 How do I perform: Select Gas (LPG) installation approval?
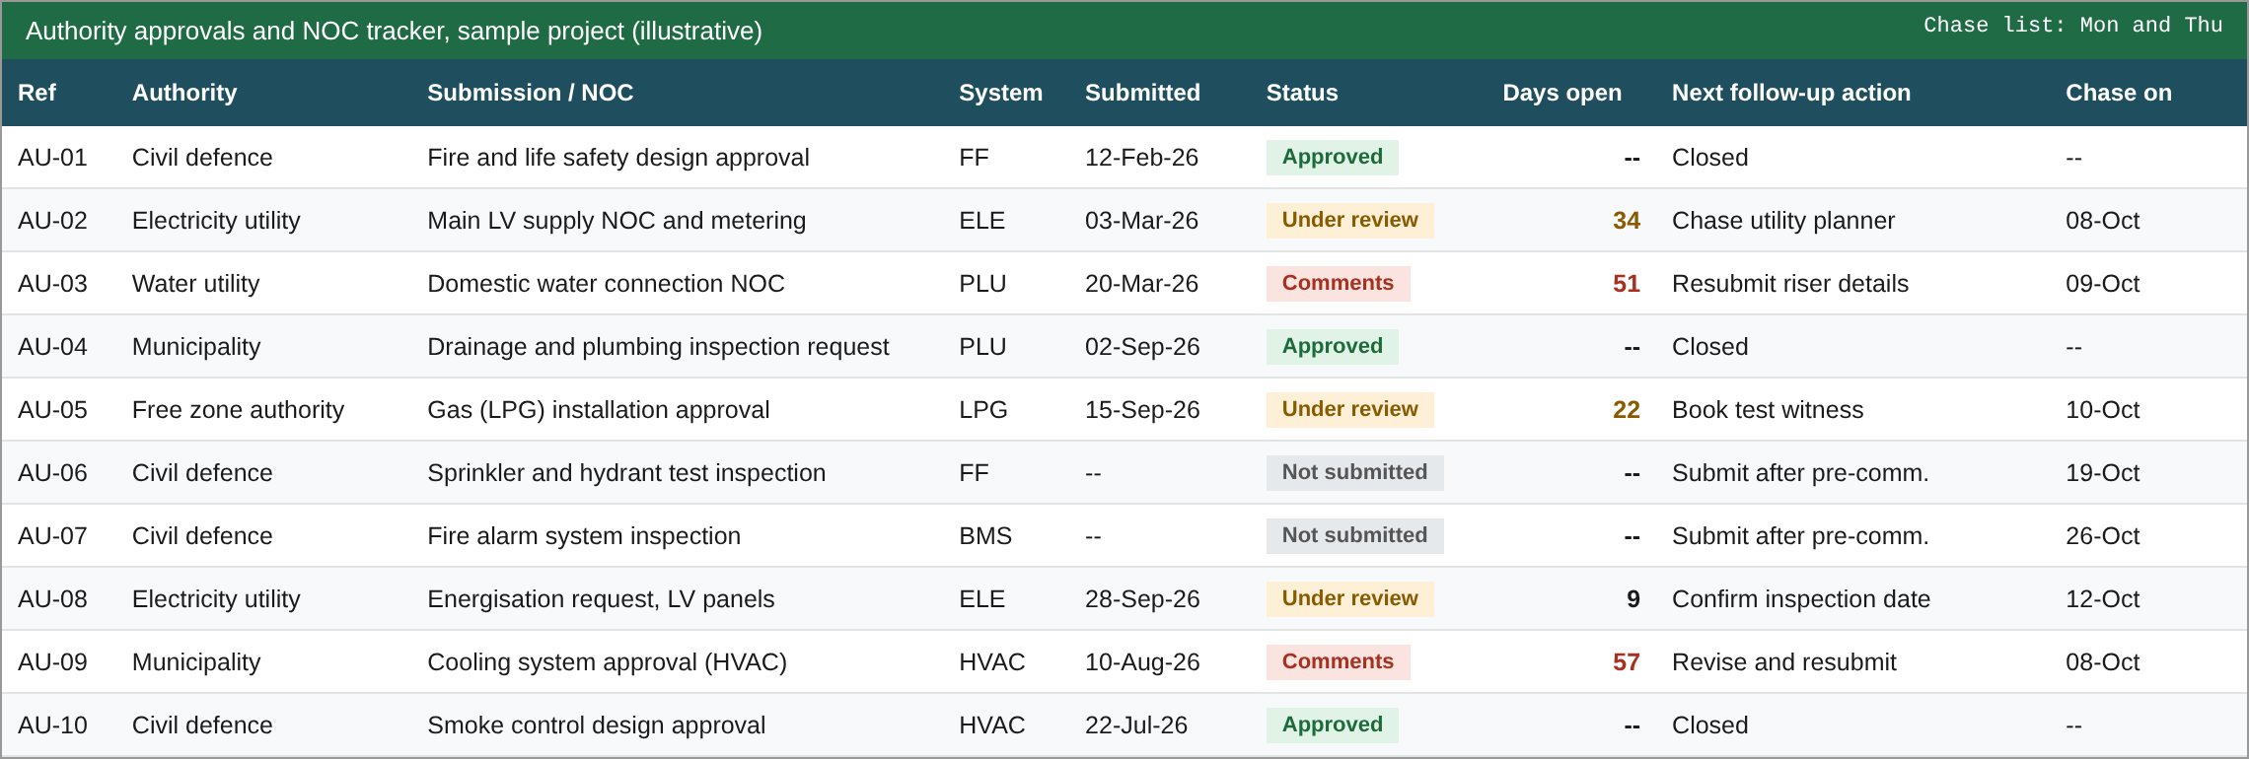click(598, 410)
